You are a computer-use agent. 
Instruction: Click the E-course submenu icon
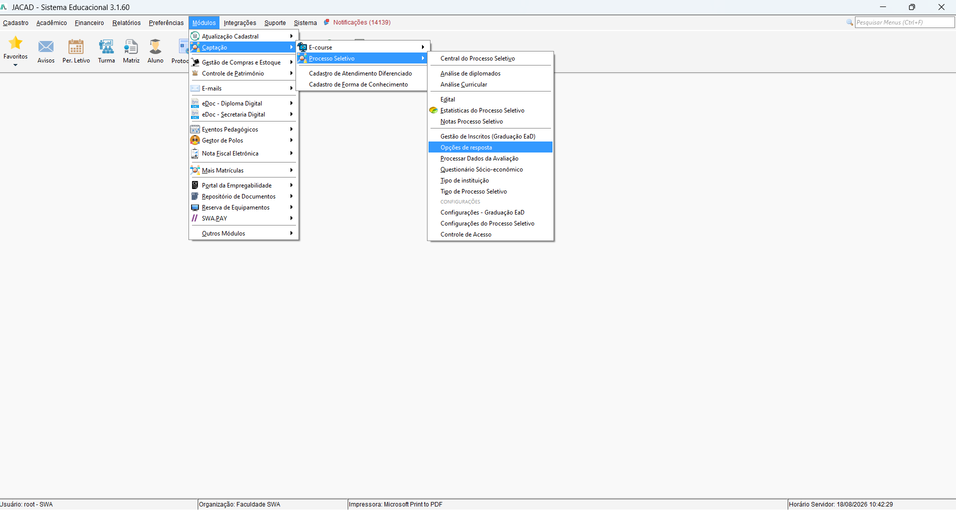(x=302, y=47)
